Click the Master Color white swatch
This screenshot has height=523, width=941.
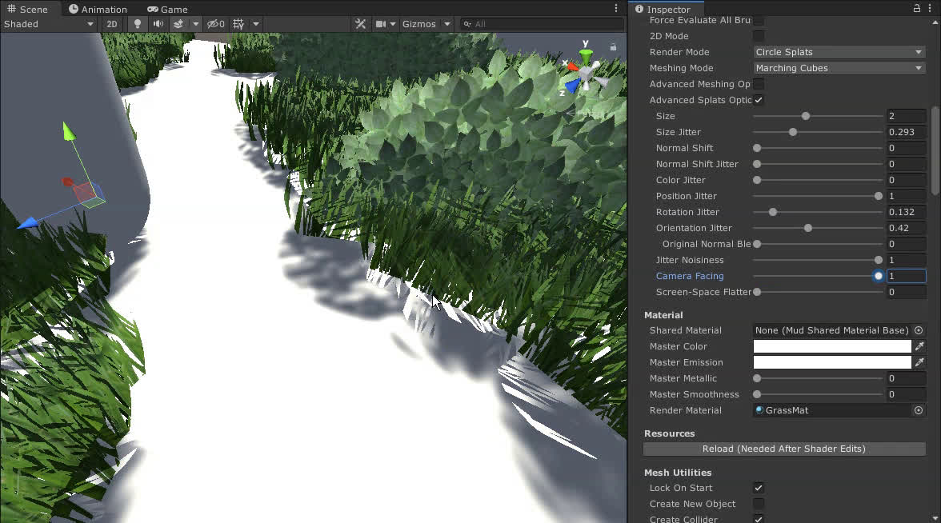pos(832,346)
